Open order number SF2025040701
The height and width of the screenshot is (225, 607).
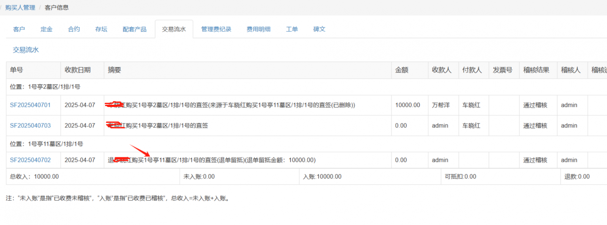[x=30, y=105]
